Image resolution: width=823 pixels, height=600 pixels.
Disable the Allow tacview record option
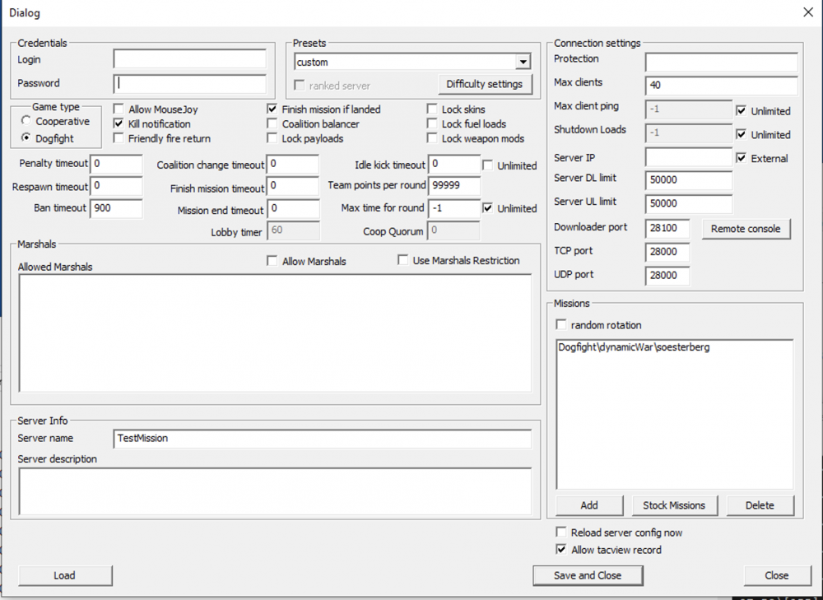[x=561, y=550]
